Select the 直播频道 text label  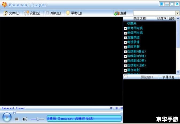tap(133, 37)
